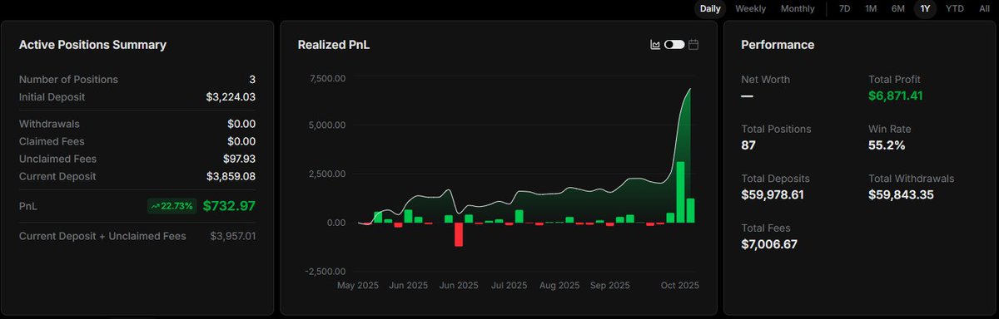Image resolution: width=999 pixels, height=319 pixels.
Task: Click the Initial Deposit amount $3,224.03
Action: click(231, 97)
